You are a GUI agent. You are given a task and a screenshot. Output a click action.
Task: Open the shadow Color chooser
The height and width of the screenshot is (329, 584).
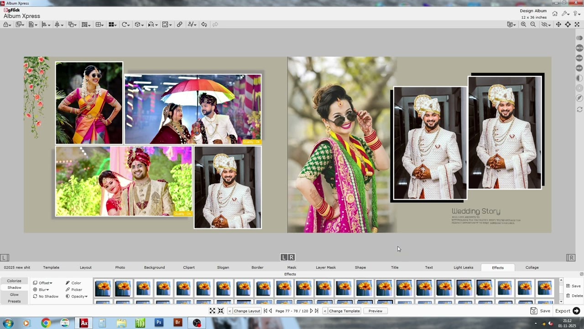click(x=73, y=283)
